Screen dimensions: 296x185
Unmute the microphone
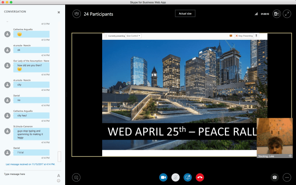coord(175,177)
